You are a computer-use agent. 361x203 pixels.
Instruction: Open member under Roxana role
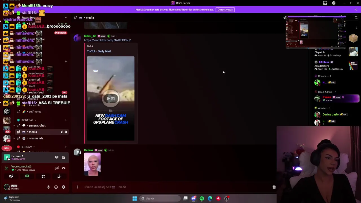(336, 83)
